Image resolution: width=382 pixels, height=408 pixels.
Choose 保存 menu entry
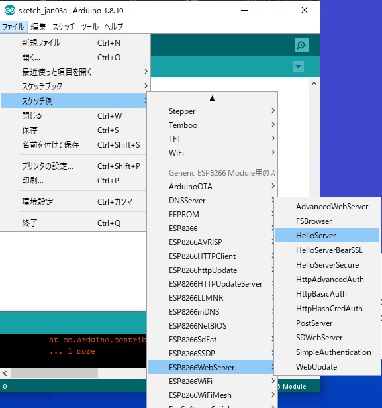click(x=75, y=130)
